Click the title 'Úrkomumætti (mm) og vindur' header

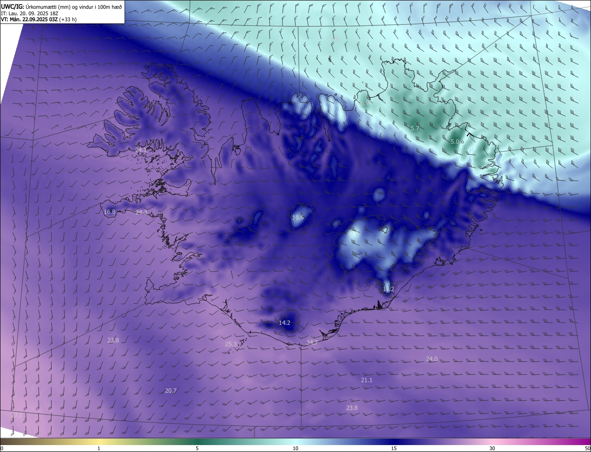(61, 6)
